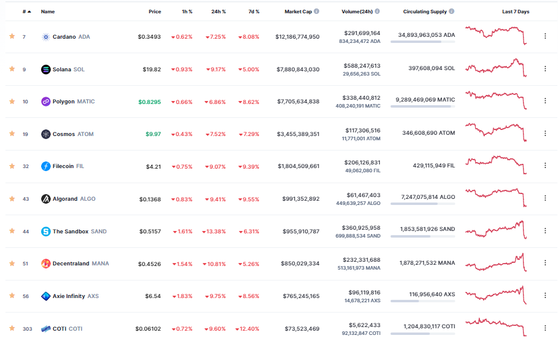
Task: Expand more options for Decentraland row
Action: pyautogui.click(x=545, y=263)
